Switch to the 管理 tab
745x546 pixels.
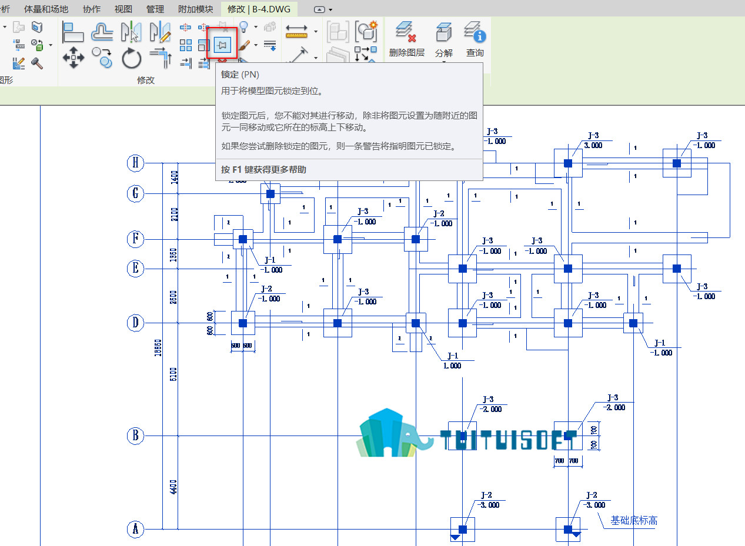coord(155,9)
